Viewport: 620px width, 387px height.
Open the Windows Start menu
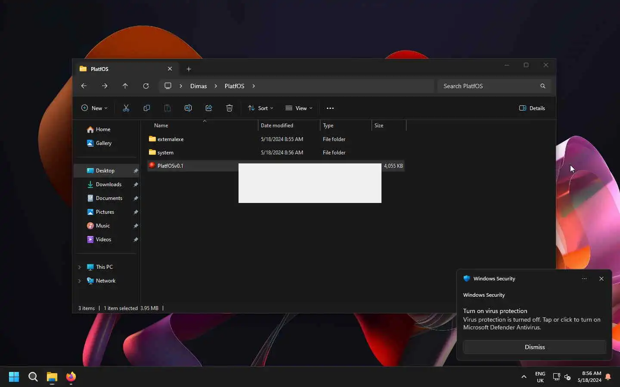coord(14,377)
